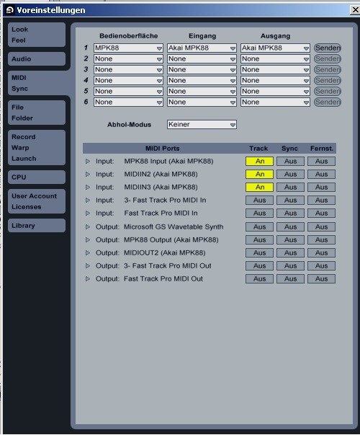Expand the 3- Fast Track Pro MIDI In row
The image size is (360, 435).
(x=88, y=201)
